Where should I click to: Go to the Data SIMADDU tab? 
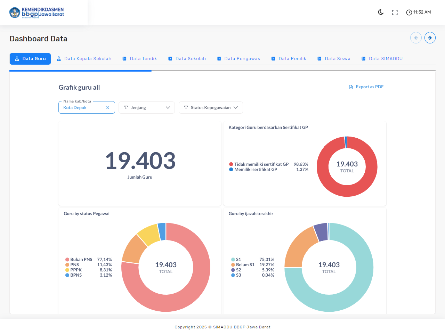382,59
